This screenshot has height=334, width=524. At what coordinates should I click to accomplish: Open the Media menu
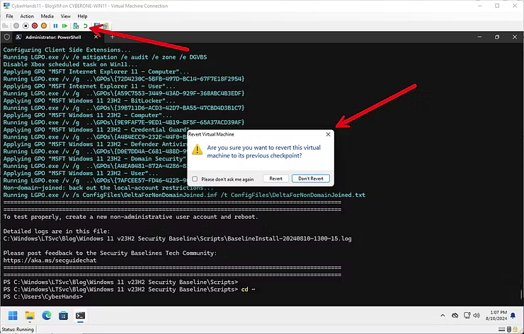[x=47, y=16]
